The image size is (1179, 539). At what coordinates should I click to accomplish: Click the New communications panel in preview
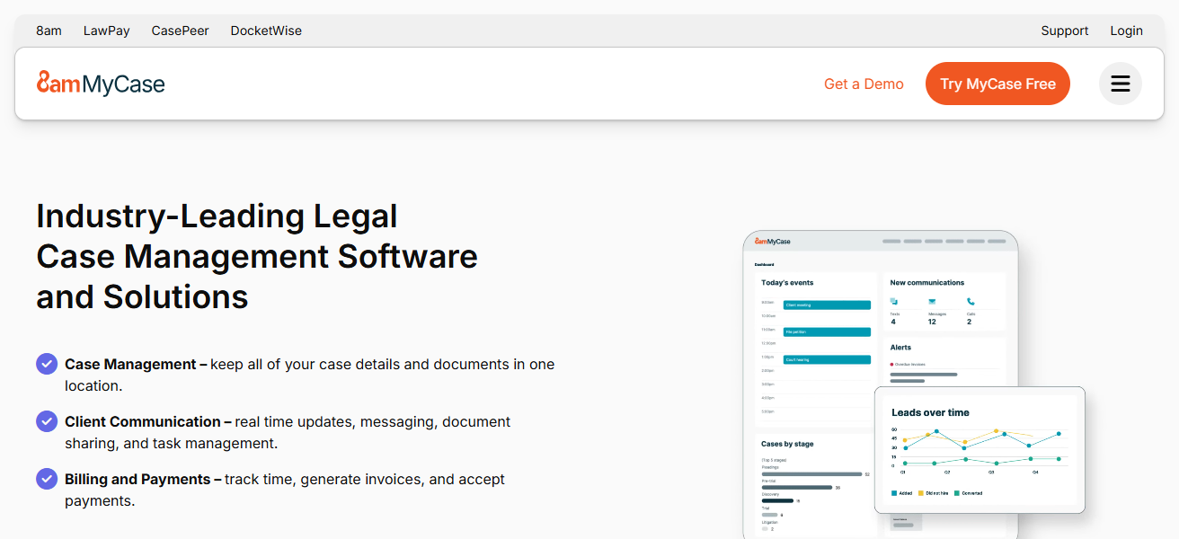click(944, 303)
